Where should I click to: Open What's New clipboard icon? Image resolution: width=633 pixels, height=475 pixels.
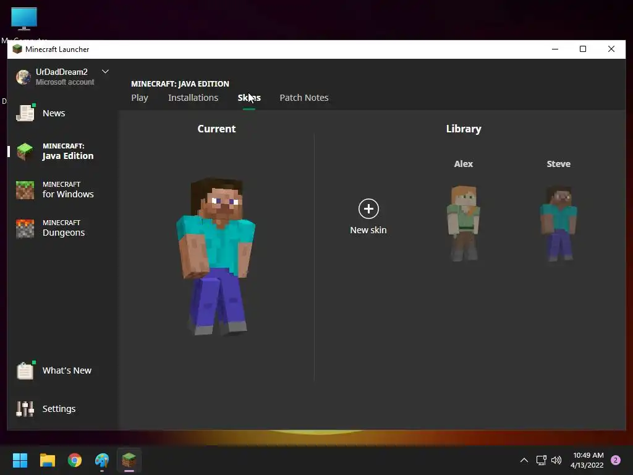pyautogui.click(x=25, y=370)
